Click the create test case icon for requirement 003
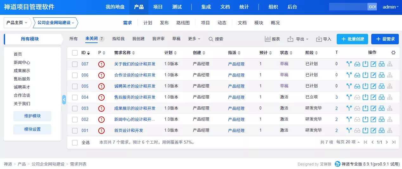Image resolution: width=402 pixels, height=169 pixels. point(382,108)
